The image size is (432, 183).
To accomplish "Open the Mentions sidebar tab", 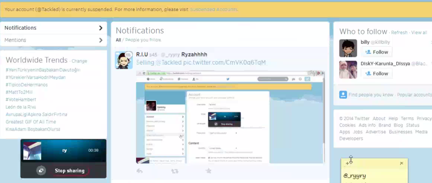I will coord(54,40).
